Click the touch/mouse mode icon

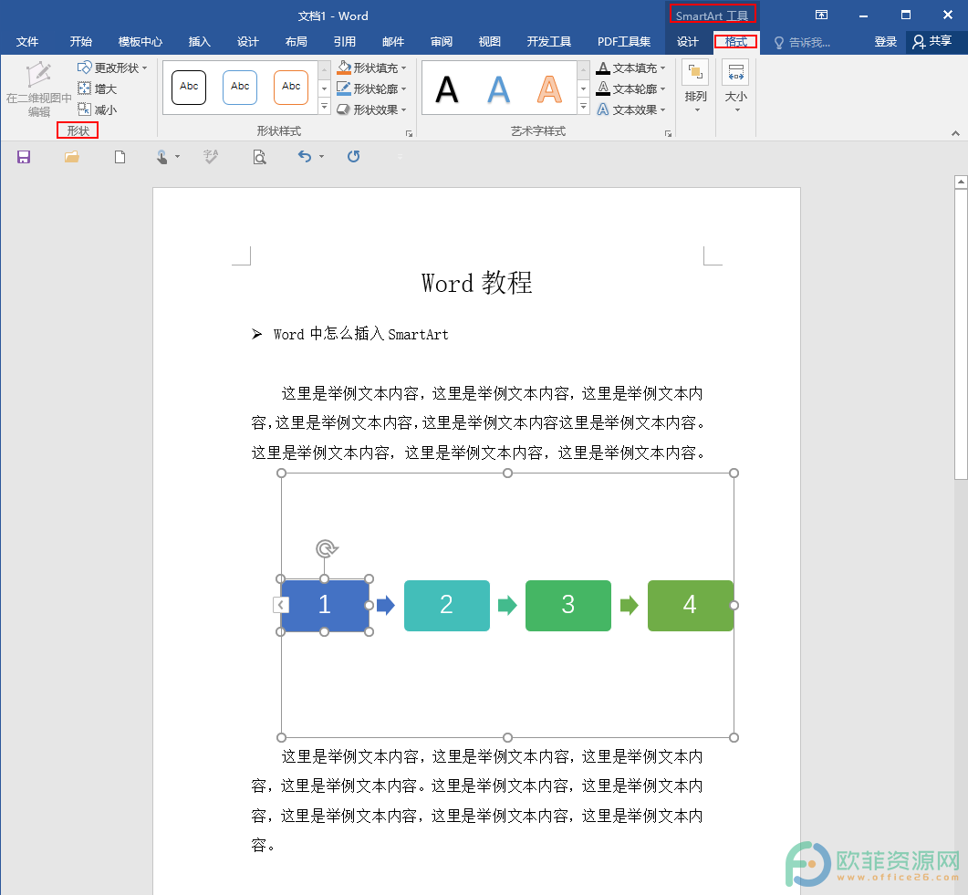point(161,157)
